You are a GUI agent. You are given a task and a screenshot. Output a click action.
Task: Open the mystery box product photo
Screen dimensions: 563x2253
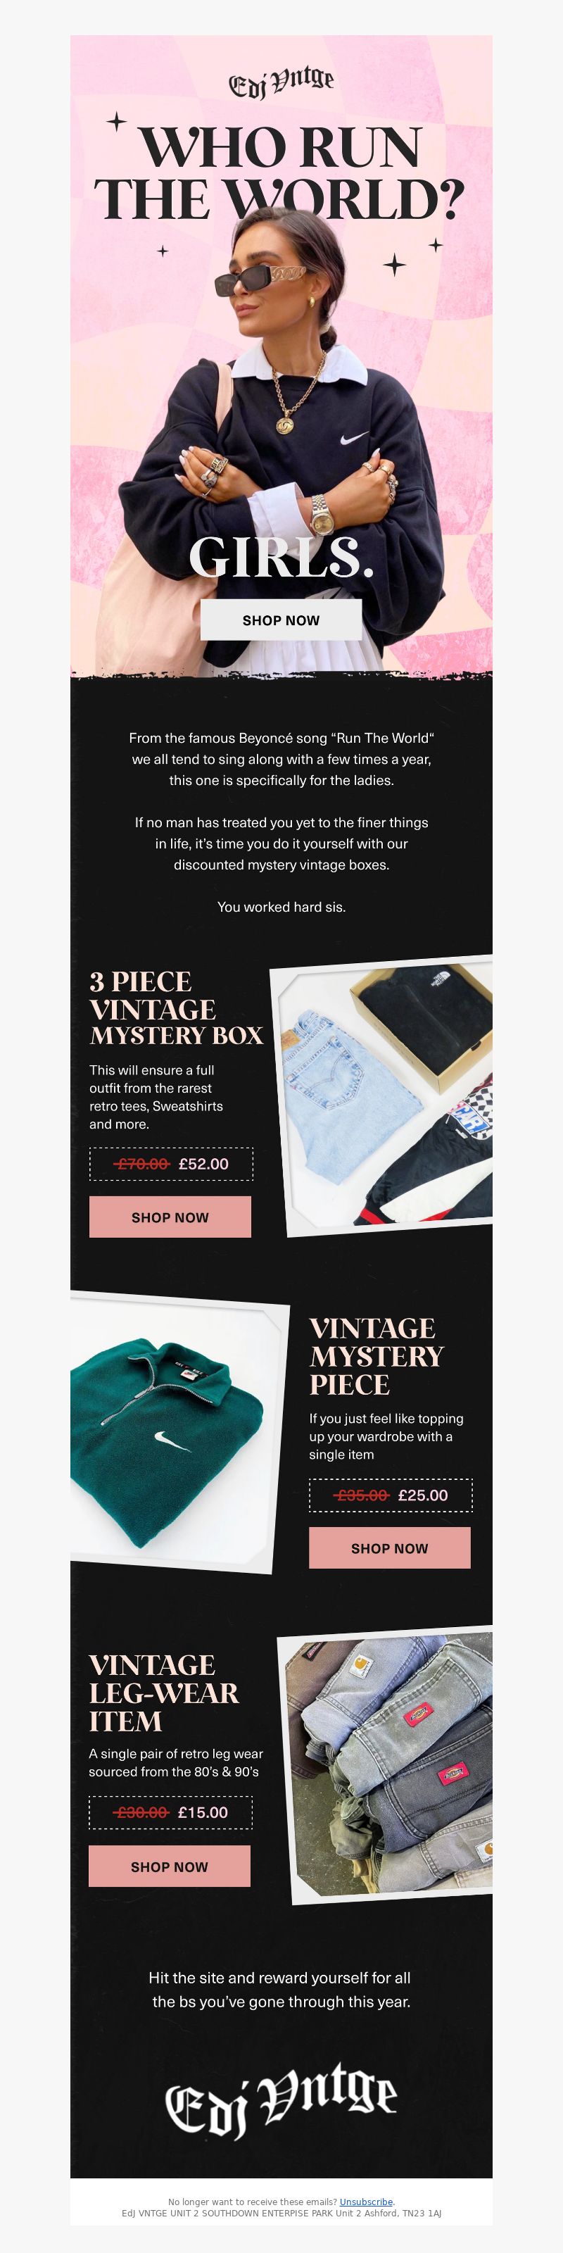tap(382, 1095)
